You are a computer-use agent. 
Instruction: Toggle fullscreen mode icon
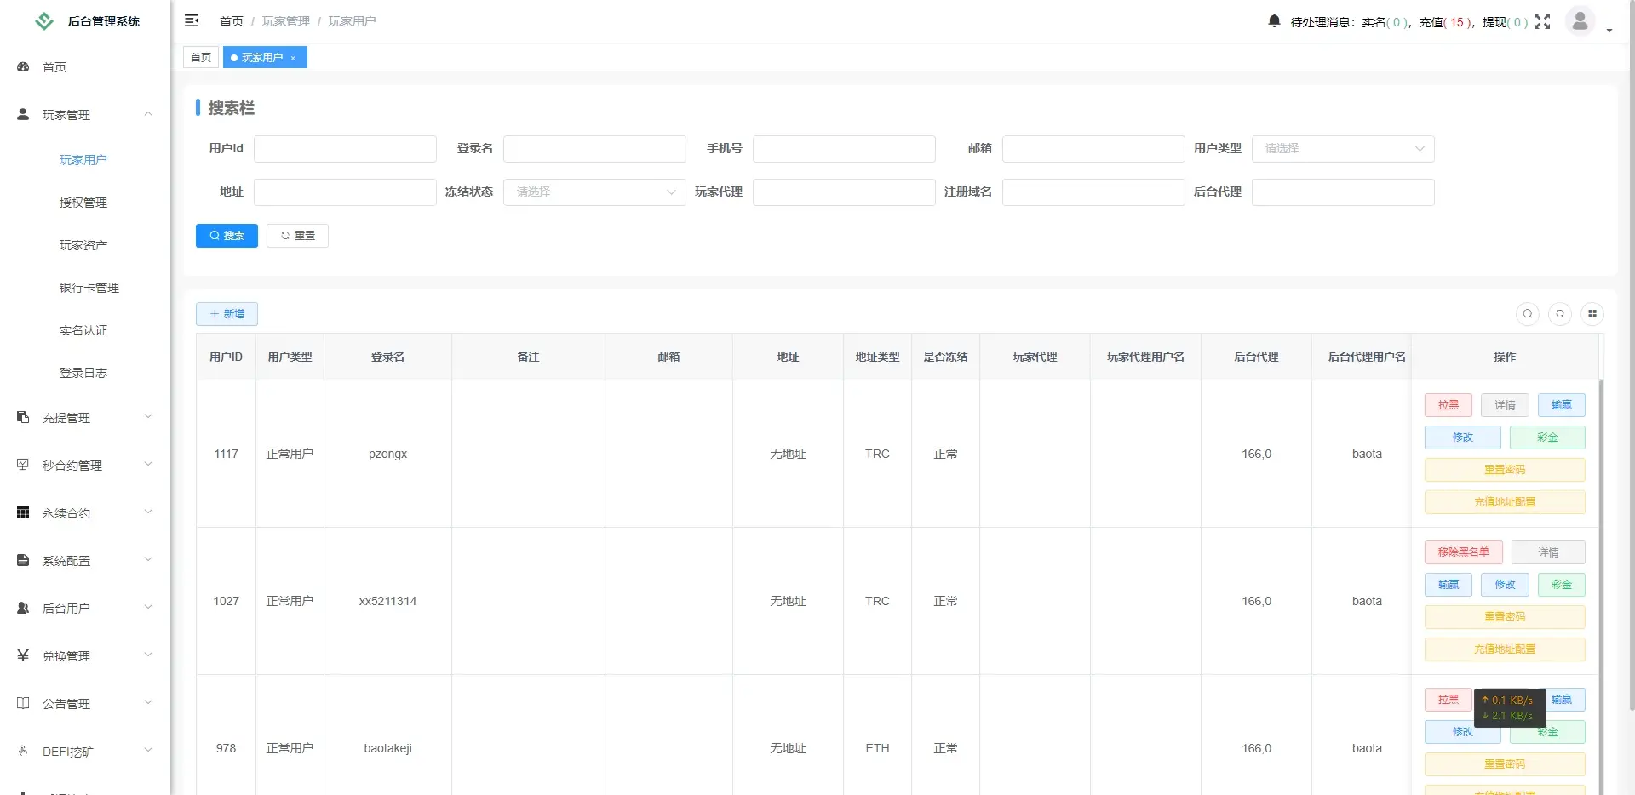(1542, 21)
